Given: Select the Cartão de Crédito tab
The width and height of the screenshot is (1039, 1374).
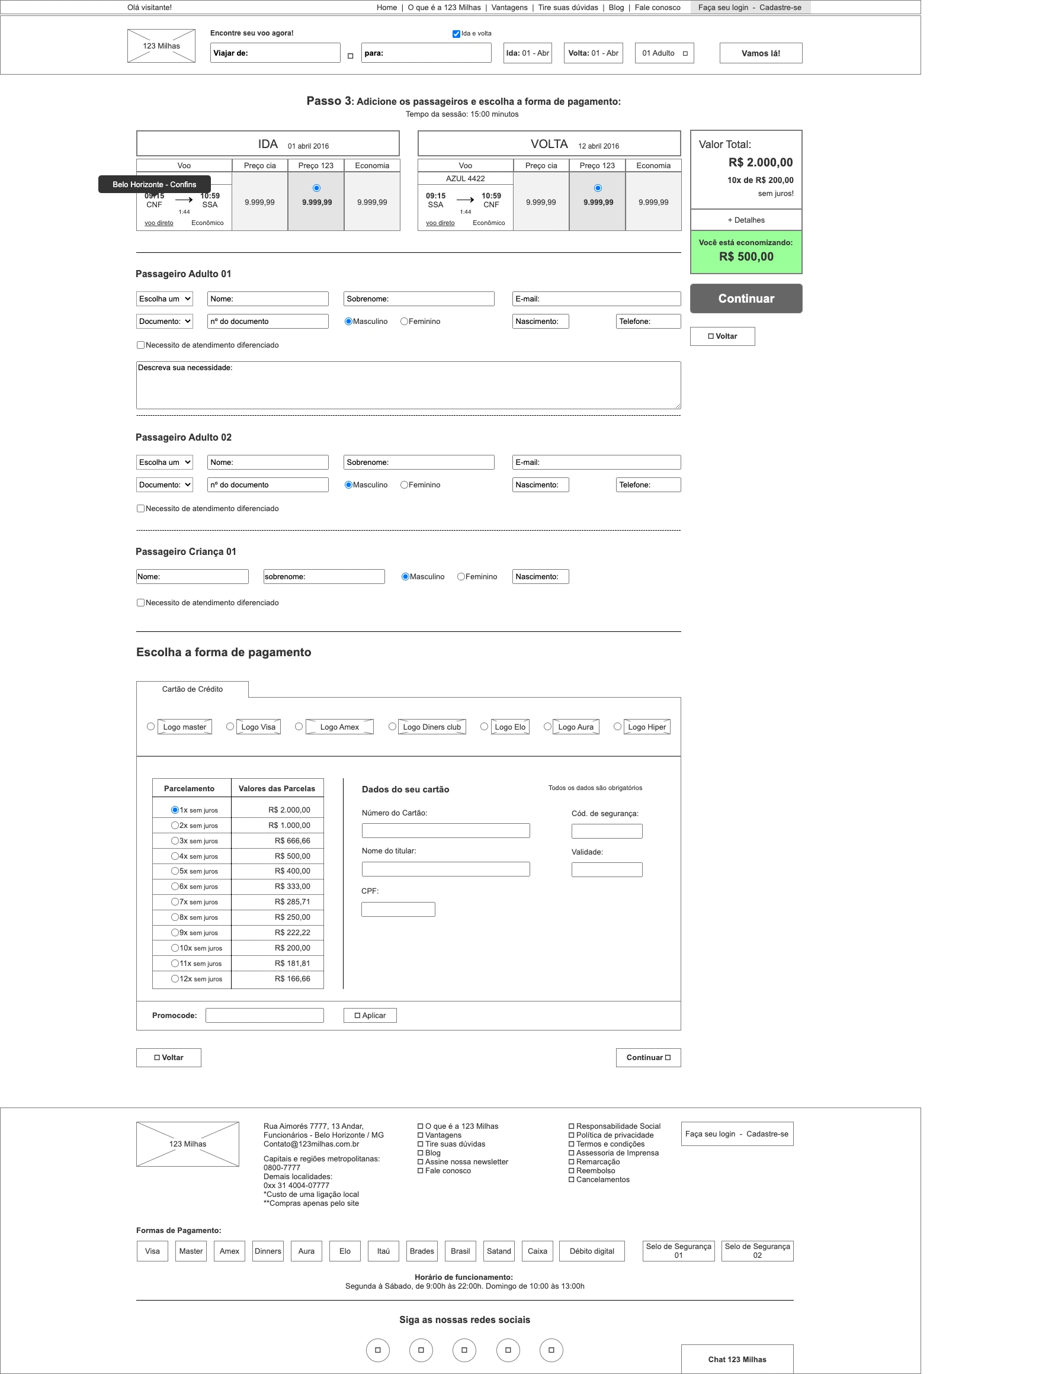Looking at the screenshot, I should click(192, 689).
